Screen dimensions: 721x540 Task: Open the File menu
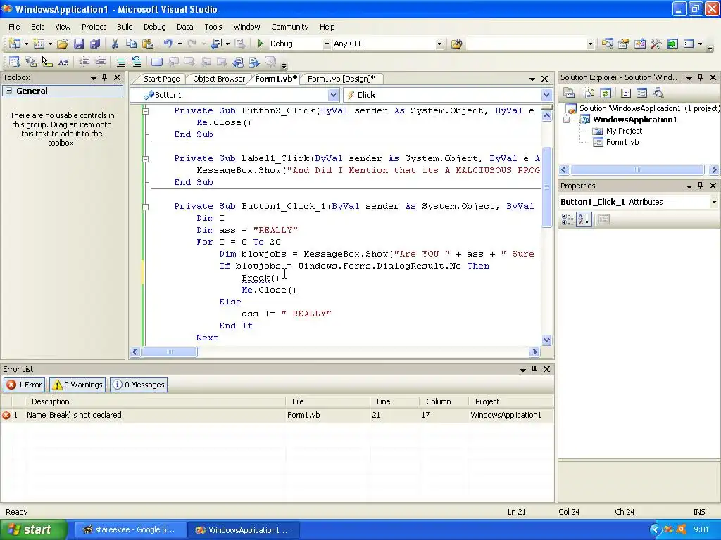[14, 27]
